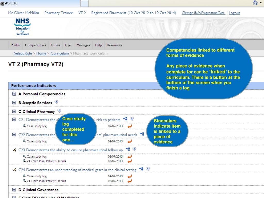
Task: Click the Logout link
Action: click(234, 13)
